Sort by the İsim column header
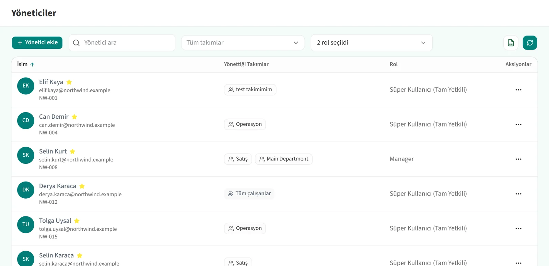 (x=26, y=64)
